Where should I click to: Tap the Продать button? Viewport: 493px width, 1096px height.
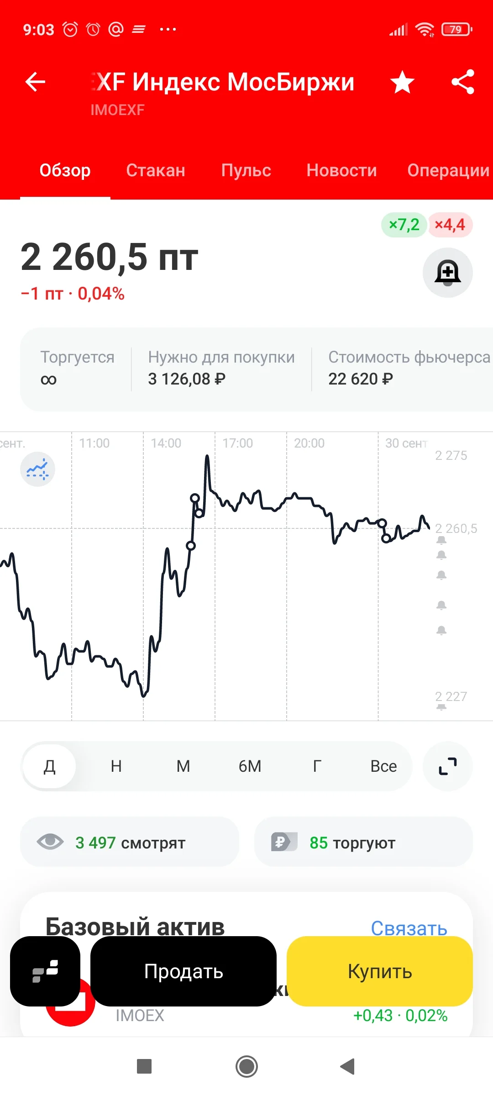pyautogui.click(x=184, y=971)
